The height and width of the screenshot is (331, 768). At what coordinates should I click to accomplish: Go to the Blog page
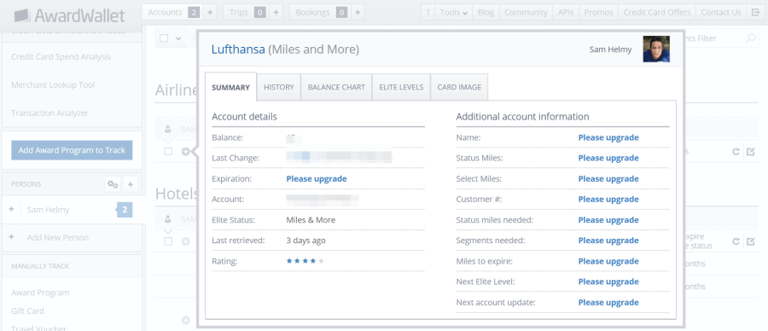[486, 12]
